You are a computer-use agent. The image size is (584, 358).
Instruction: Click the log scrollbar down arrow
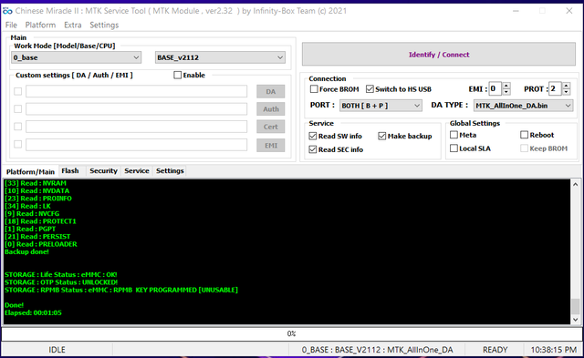(576, 320)
